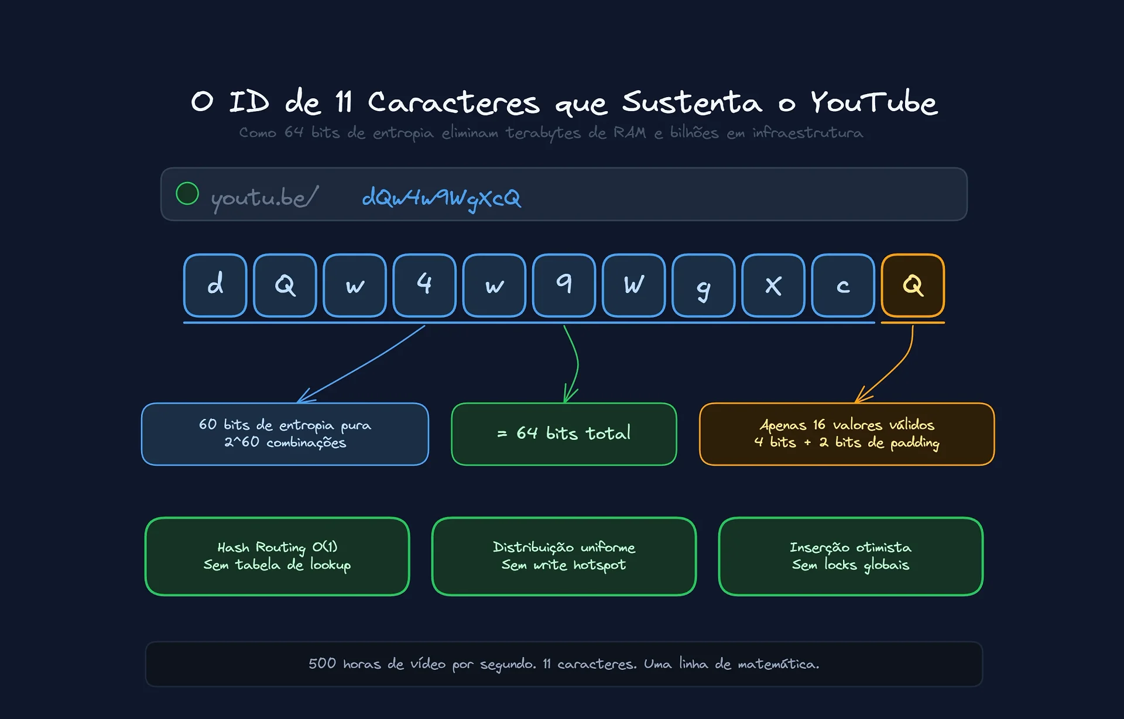Select the '= 64 bits total' box

564,434
